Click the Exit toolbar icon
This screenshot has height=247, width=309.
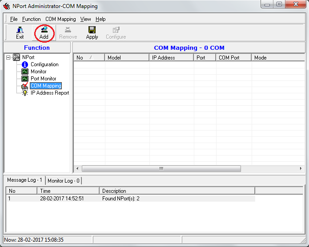[x=20, y=32]
